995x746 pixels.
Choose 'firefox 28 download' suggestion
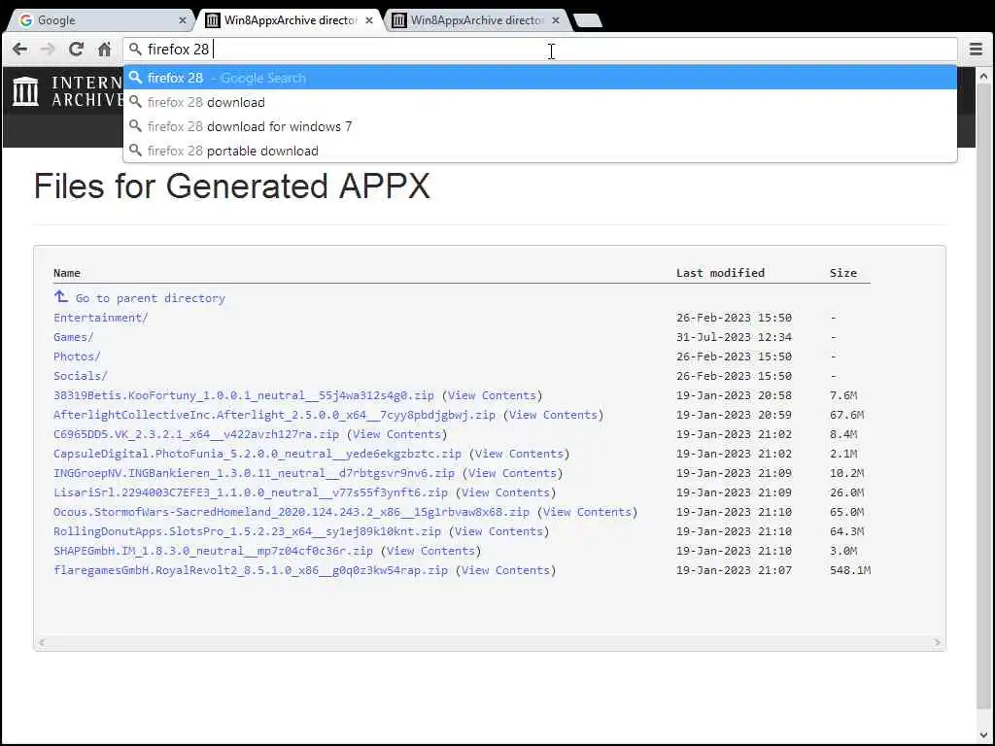point(540,102)
